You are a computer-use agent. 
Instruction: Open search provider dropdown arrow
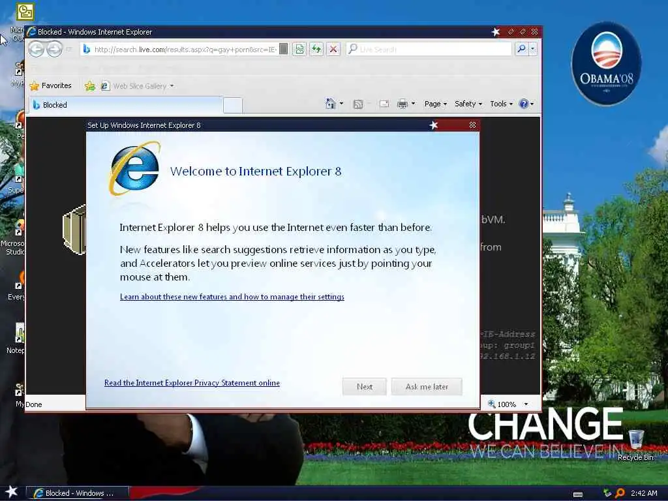[x=532, y=49]
